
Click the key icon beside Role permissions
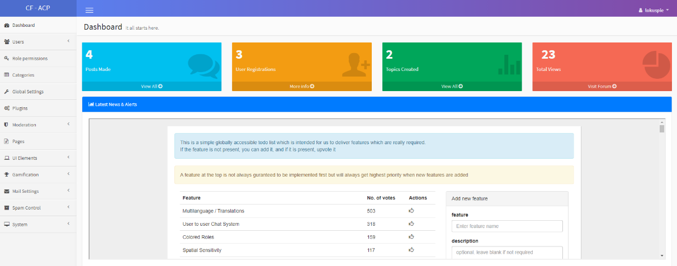point(7,58)
